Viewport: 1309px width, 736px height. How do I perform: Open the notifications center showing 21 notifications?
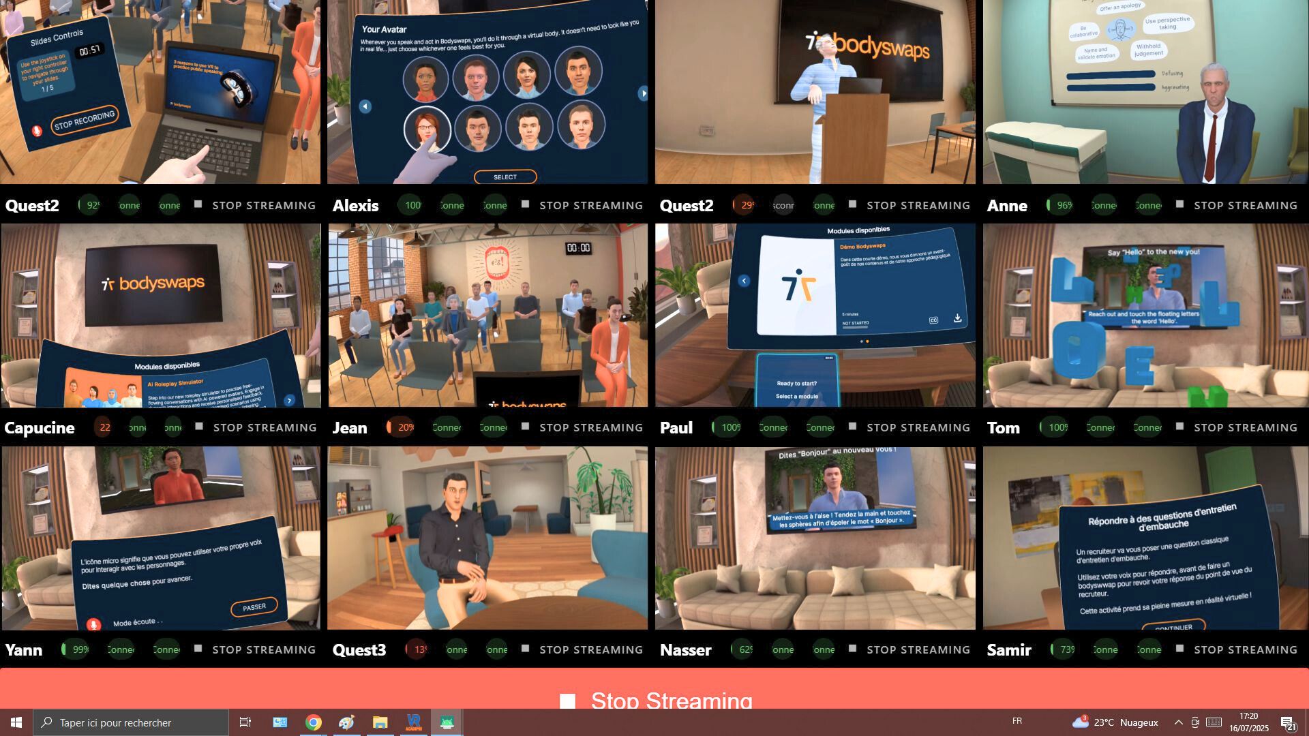pyautogui.click(x=1289, y=722)
